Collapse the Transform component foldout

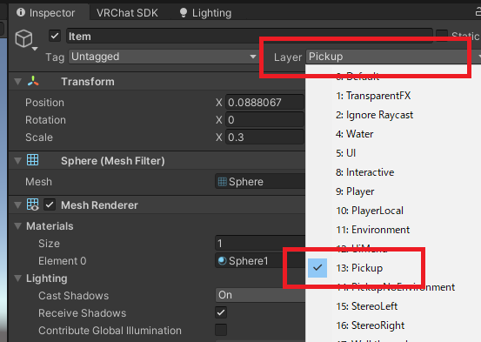[x=18, y=82]
